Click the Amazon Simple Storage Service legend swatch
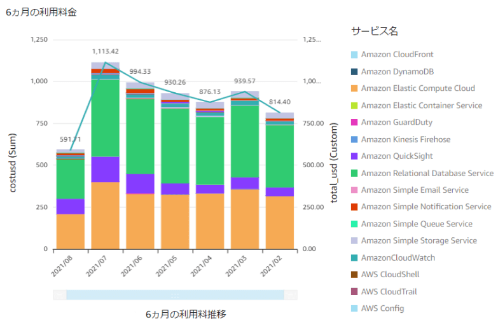This screenshot has width=498, height=323. click(354, 241)
